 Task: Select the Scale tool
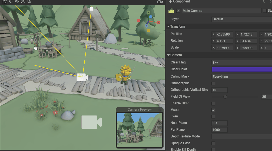23,1
